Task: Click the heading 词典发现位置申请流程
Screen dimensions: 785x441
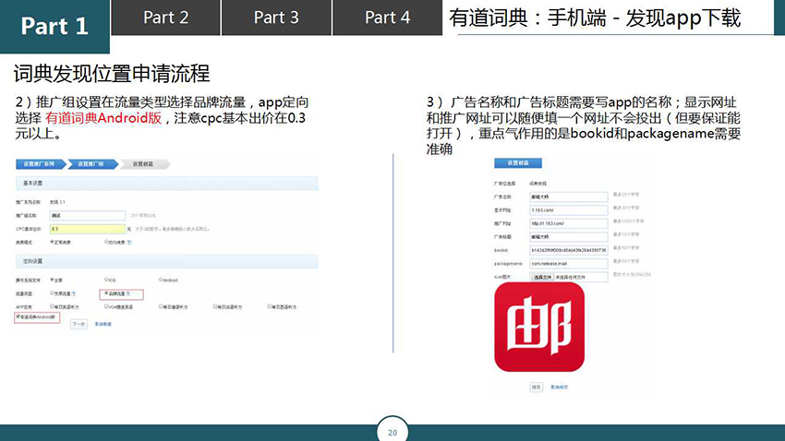Action: [112, 74]
